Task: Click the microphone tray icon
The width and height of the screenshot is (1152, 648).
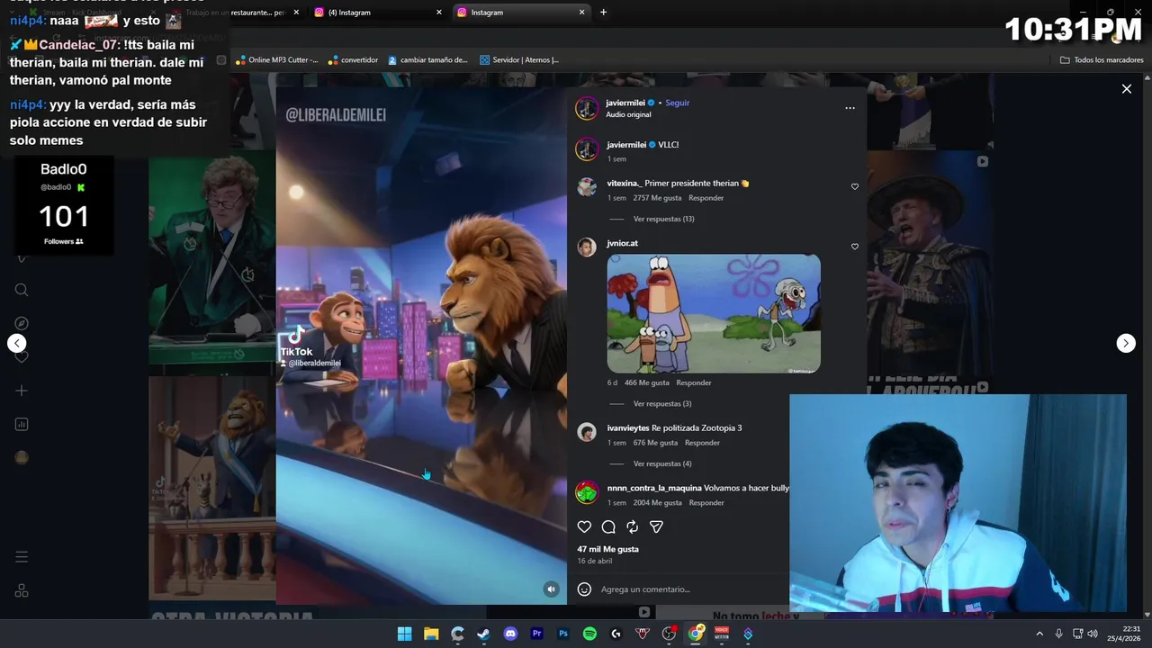Action: [1058, 634]
